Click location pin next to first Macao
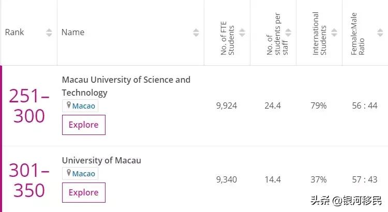The image size is (388, 212). tap(69, 105)
